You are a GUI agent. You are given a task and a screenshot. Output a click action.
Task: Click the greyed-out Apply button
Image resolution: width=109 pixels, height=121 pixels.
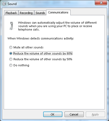(95, 114)
